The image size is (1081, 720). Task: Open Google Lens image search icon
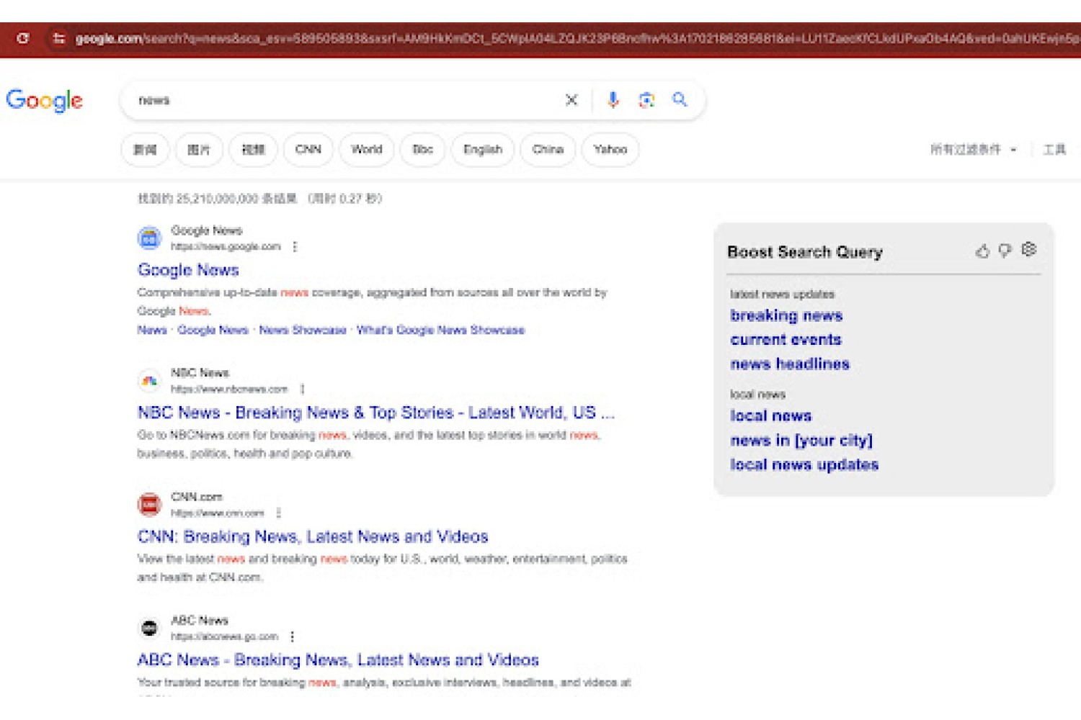click(646, 100)
